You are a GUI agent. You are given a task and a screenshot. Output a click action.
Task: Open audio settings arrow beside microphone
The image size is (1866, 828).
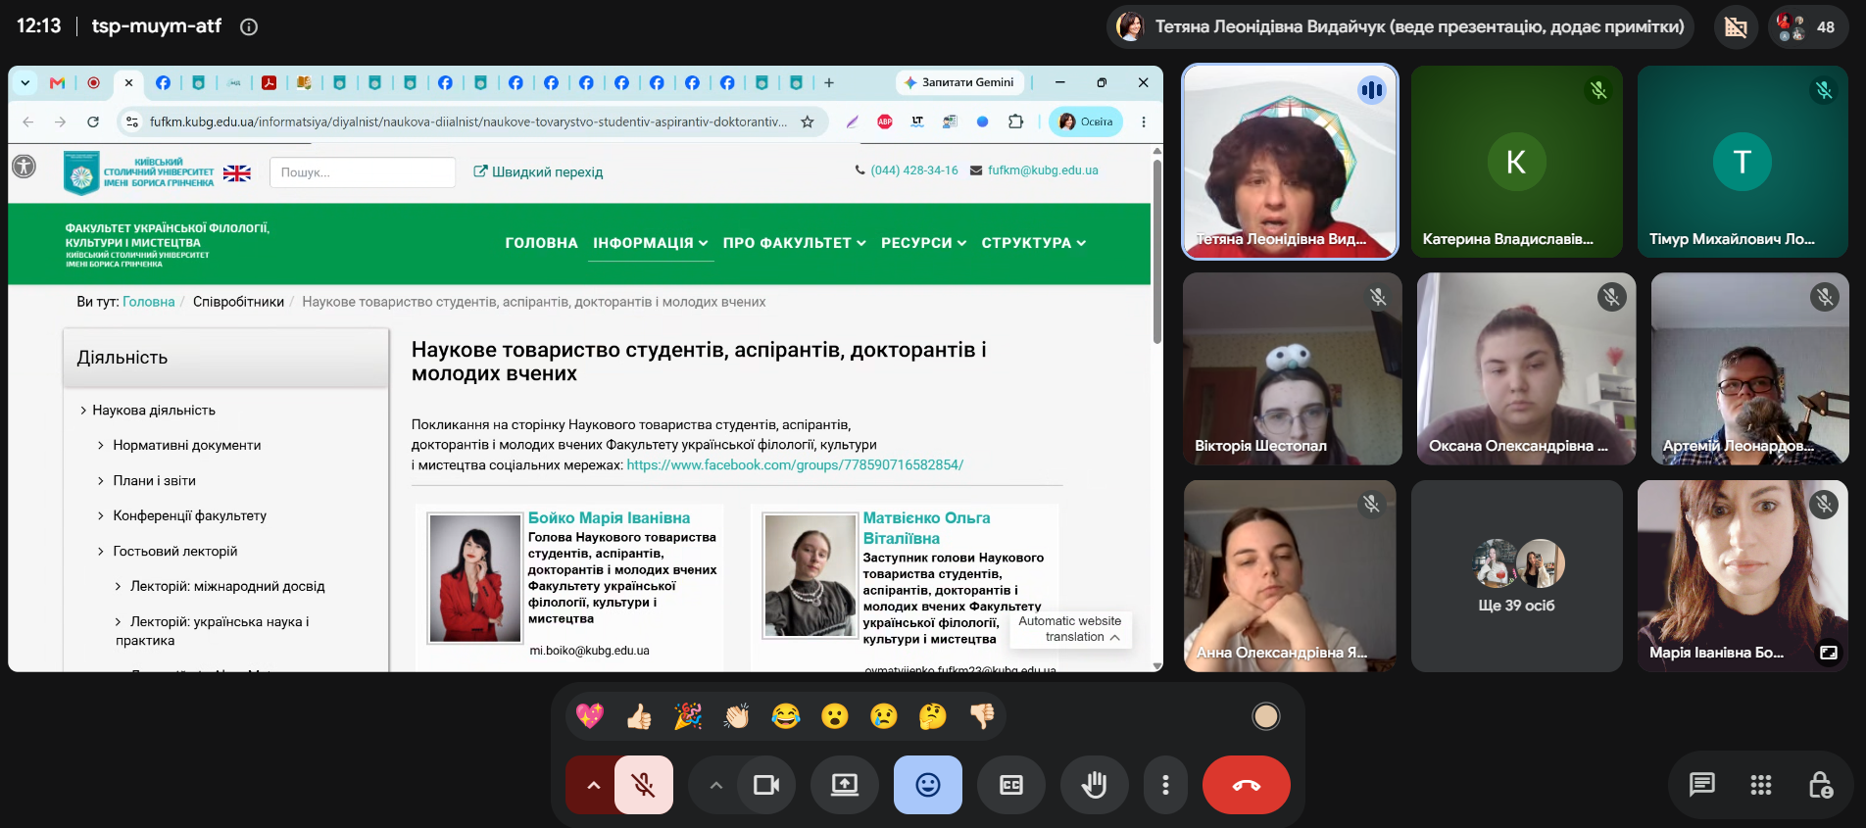[x=592, y=785]
